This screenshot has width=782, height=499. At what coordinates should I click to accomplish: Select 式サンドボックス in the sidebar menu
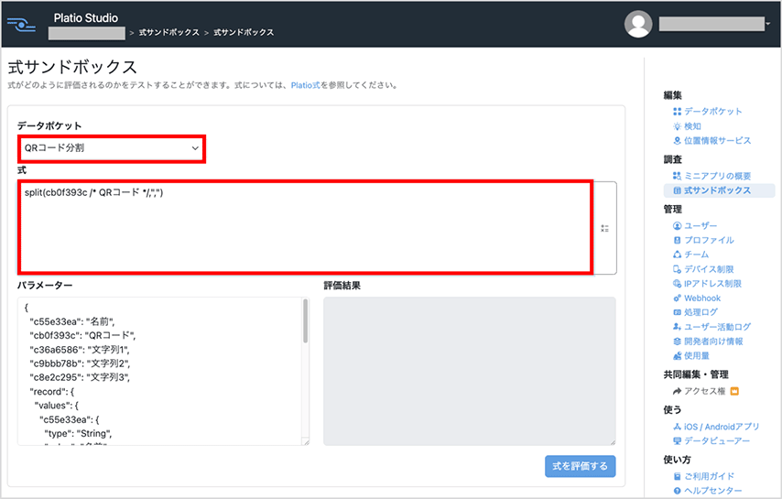(717, 190)
